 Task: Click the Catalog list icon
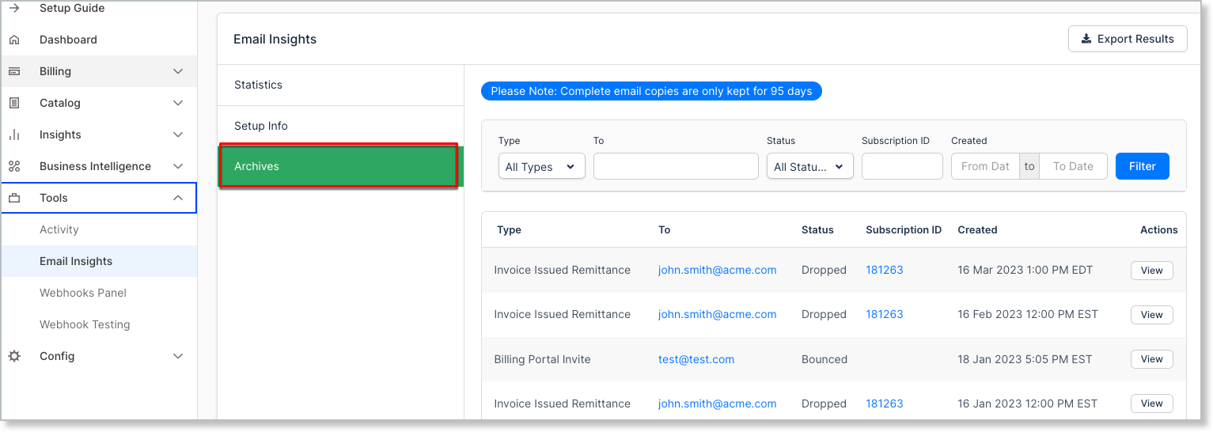point(14,103)
